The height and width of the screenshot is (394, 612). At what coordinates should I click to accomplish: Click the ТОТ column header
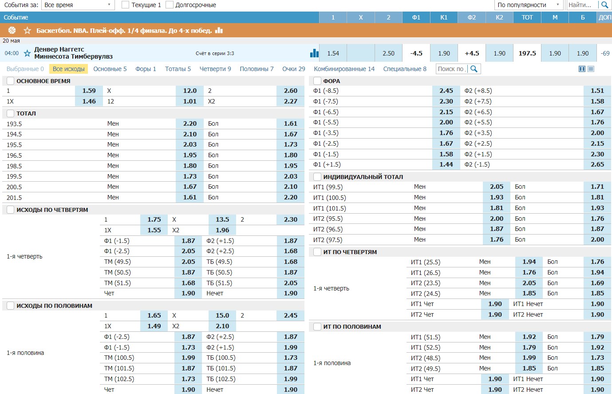pos(527,17)
